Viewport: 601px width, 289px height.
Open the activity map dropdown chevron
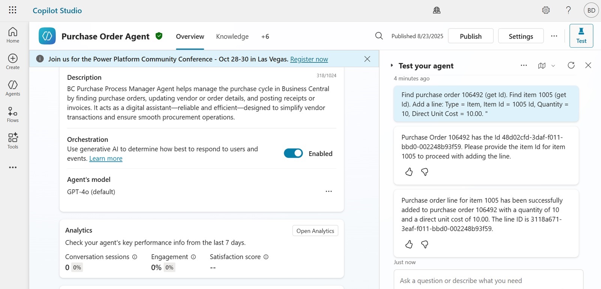(x=553, y=66)
